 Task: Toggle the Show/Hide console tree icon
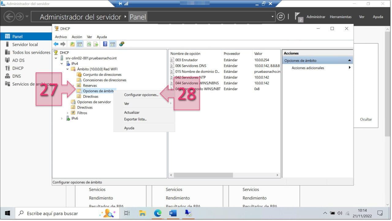point(80,44)
